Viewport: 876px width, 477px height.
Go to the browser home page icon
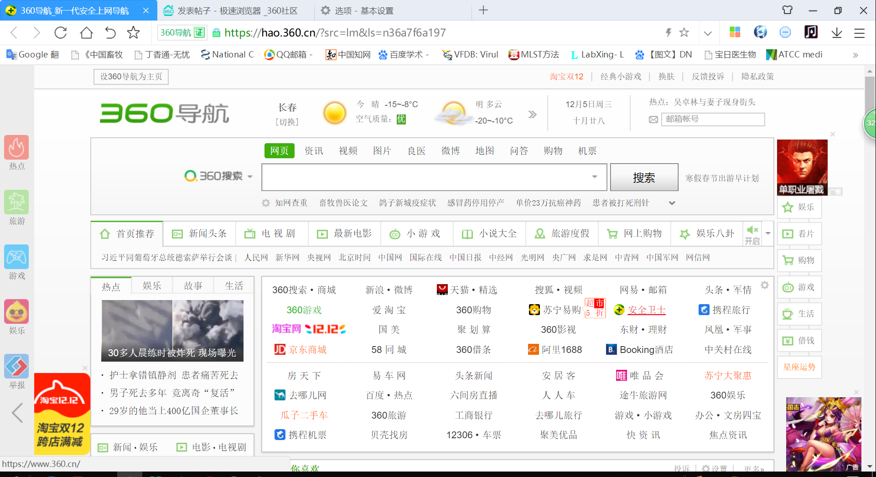pos(86,33)
